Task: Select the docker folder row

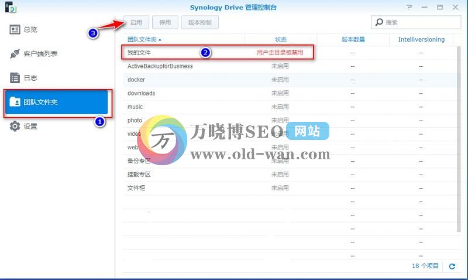Action: click(290, 80)
